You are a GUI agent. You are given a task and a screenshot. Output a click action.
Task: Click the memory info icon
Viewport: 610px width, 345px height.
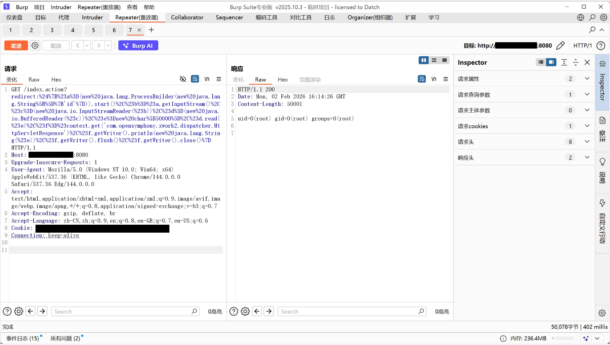pos(503,339)
